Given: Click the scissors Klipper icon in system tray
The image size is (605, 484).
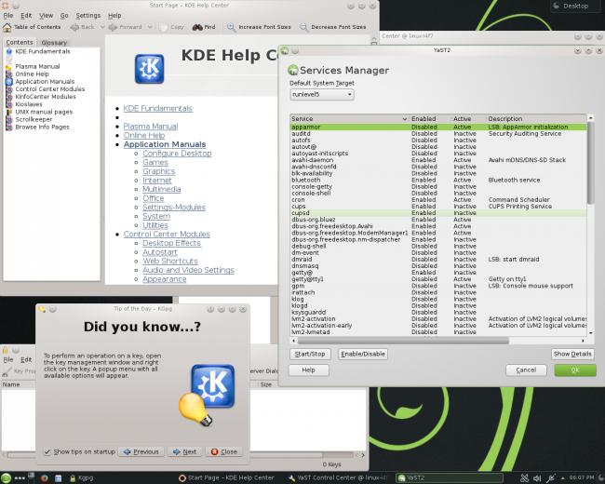Looking at the screenshot, I should click(x=524, y=478).
